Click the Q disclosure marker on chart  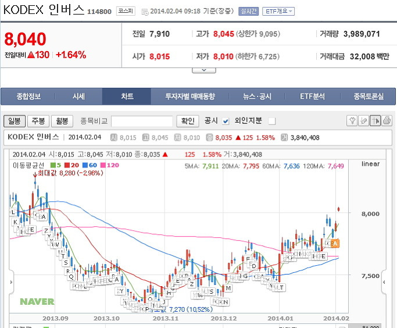[71, 277]
